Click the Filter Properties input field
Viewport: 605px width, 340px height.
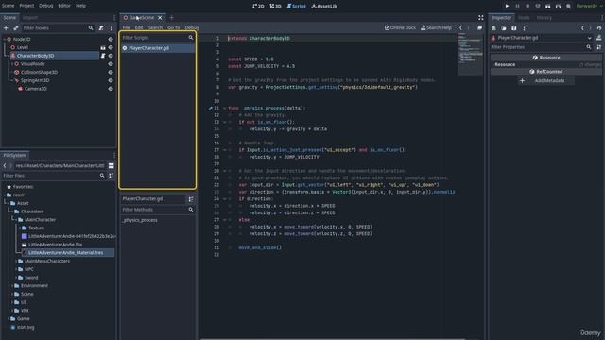pyautogui.click(x=542, y=47)
